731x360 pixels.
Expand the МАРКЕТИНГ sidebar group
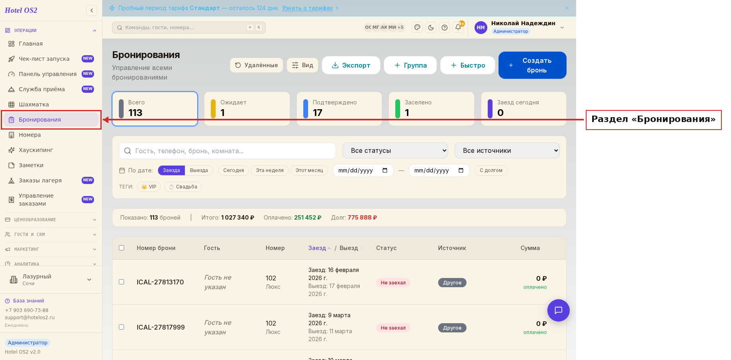tap(51, 249)
